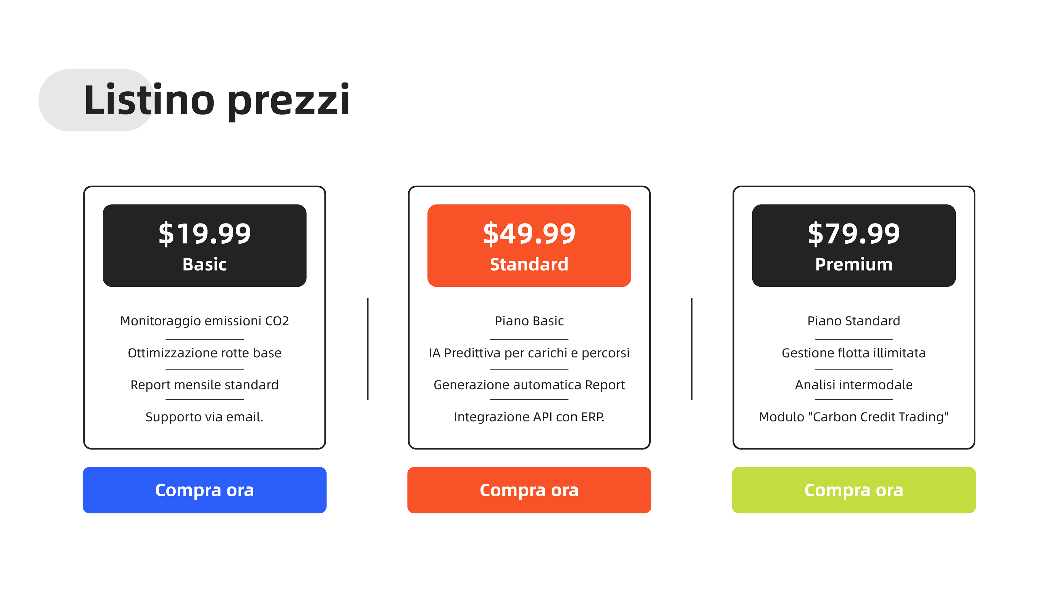The width and height of the screenshot is (1061, 596).
Task: Select Gestione flotta illimitata text
Action: (853, 353)
